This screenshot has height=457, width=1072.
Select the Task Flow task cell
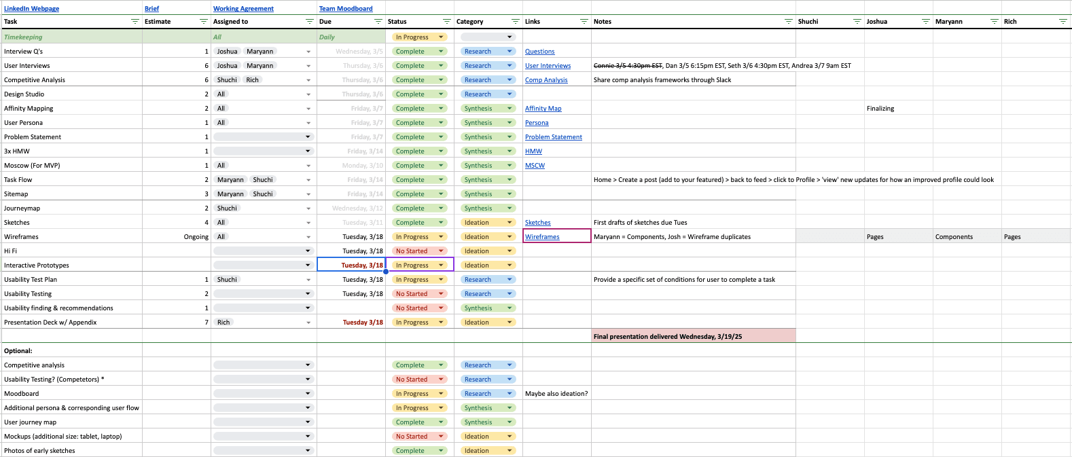click(x=72, y=180)
